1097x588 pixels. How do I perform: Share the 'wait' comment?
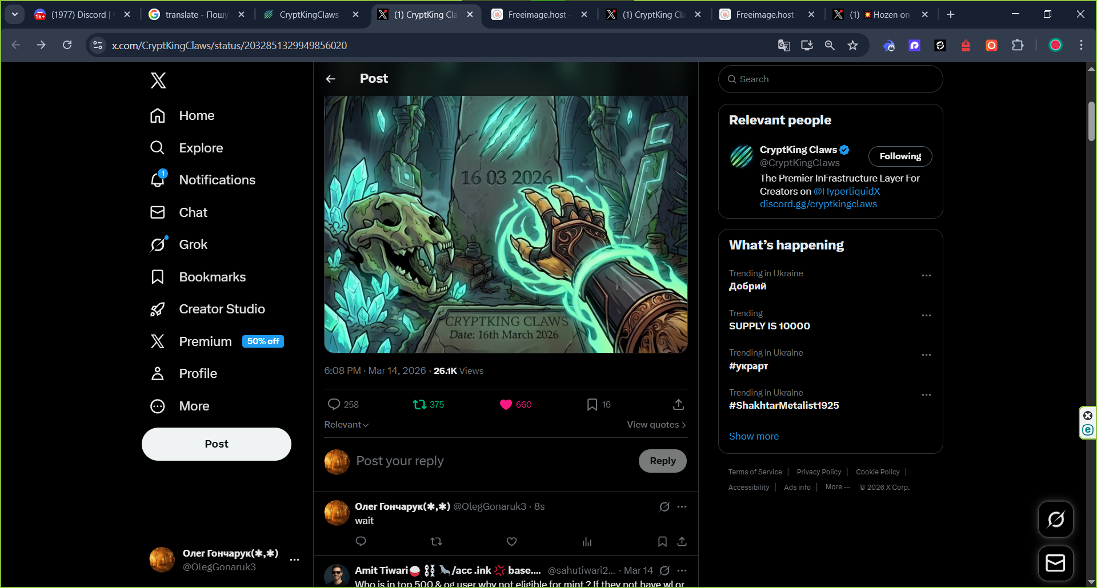(x=682, y=541)
